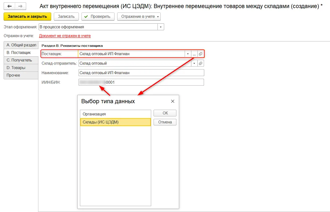Open the Поставщик field's linked record icon
This screenshot has width=330, height=212.
coord(201,54)
